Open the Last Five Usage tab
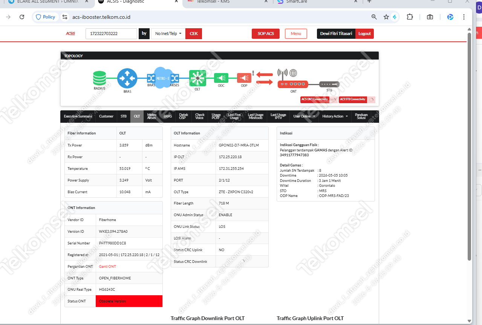This screenshot has height=325, width=482. coord(234,116)
